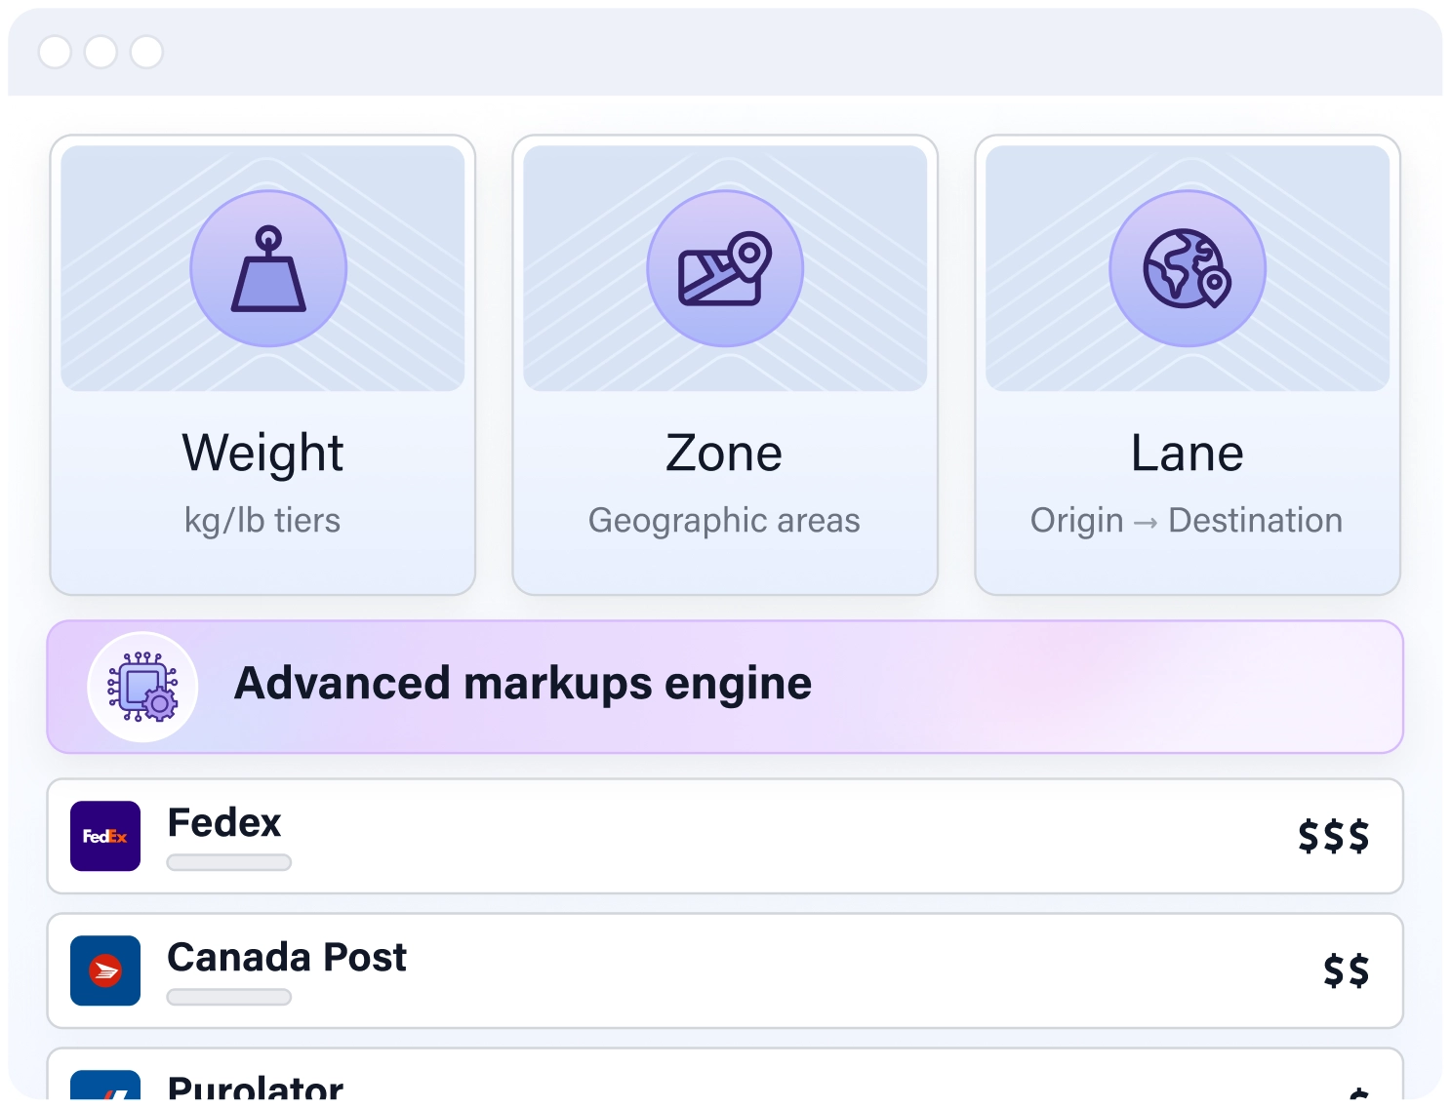Click the gray bar under Fedex
The width and height of the screenshot is (1451, 1108).
coord(229,862)
